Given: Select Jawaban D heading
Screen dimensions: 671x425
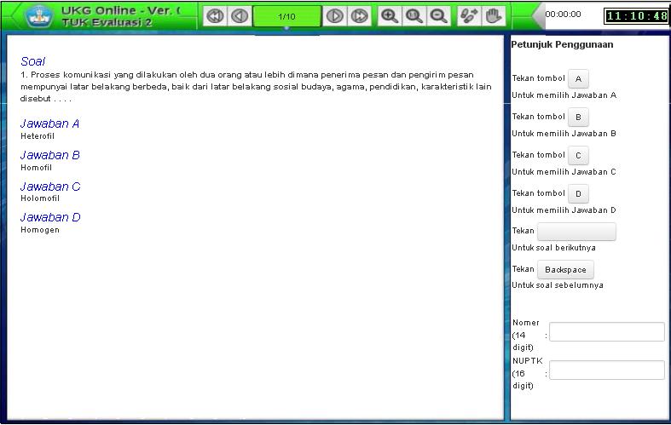Looking at the screenshot, I should click(x=50, y=217).
